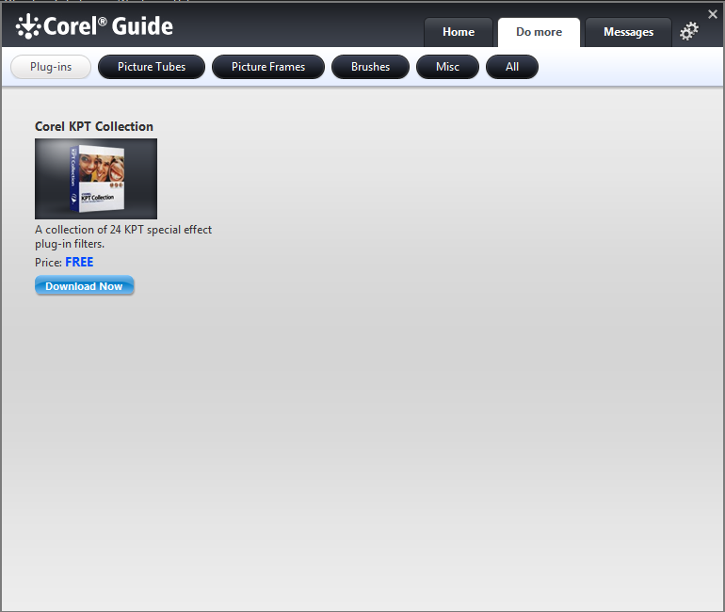Switch to the Home tab
This screenshot has width=725, height=612.
pyautogui.click(x=459, y=32)
